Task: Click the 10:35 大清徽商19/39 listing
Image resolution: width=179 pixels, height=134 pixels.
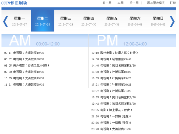Action: click(24, 78)
